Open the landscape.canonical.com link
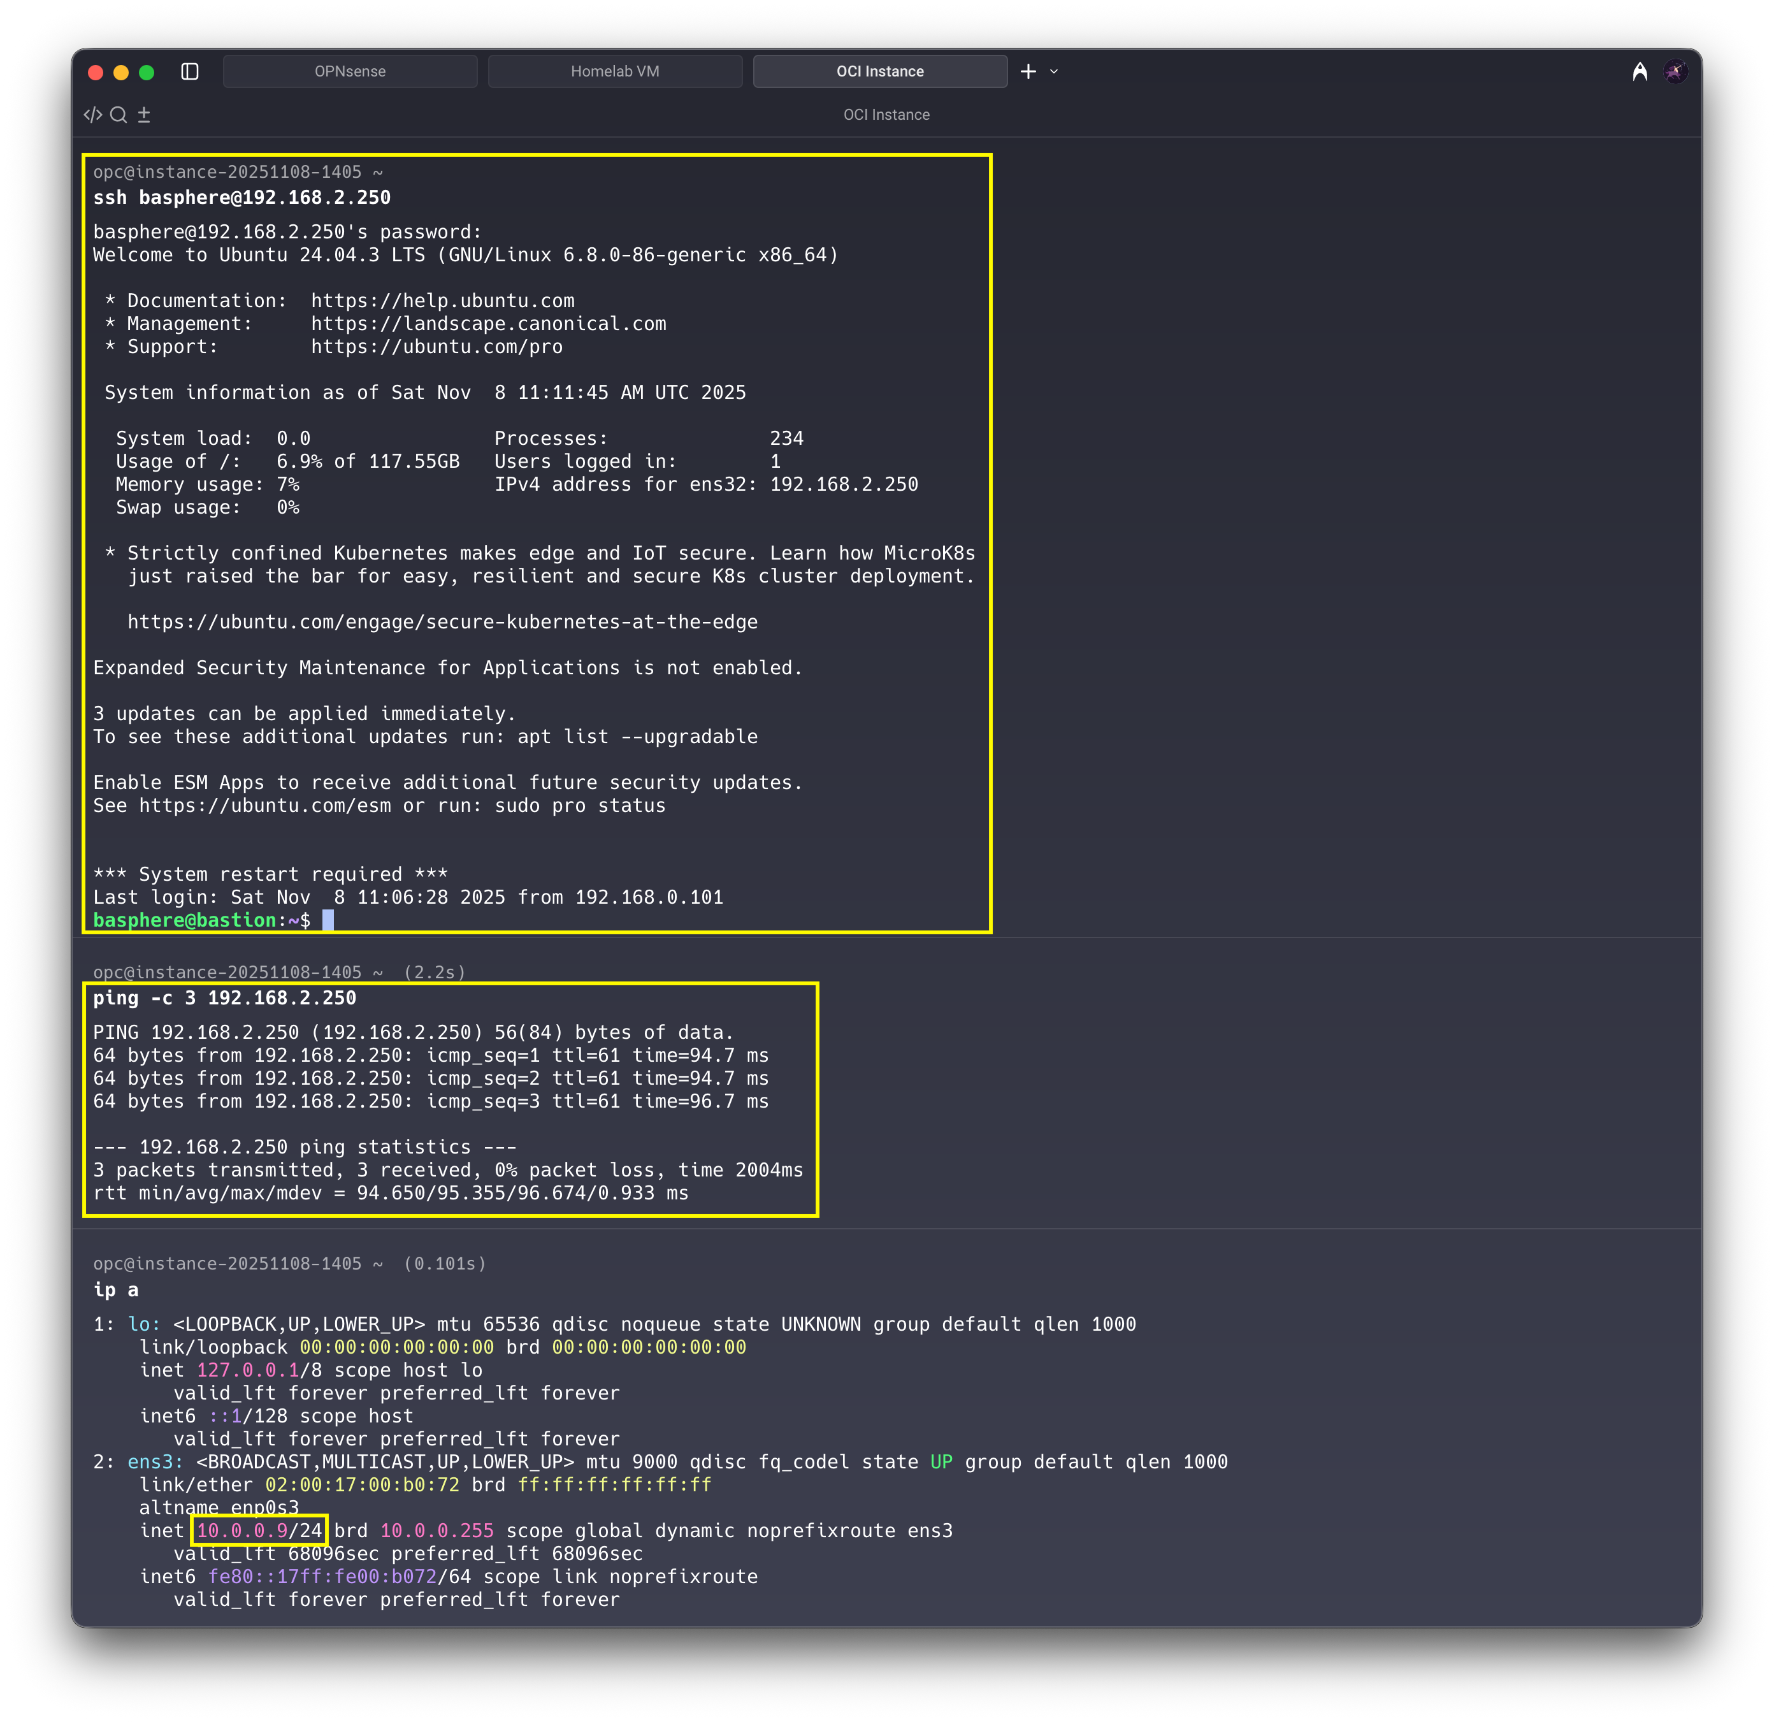 coord(488,324)
